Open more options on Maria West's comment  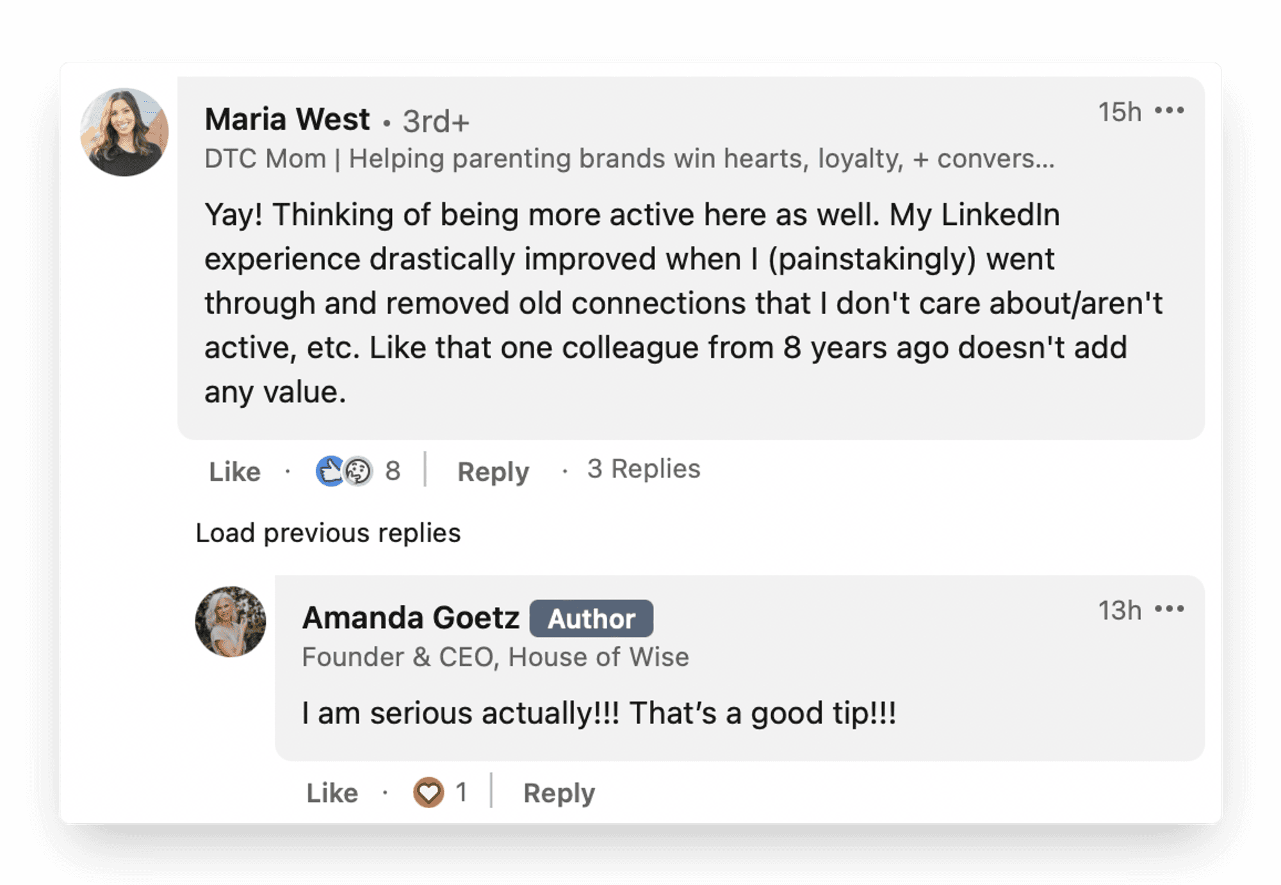click(1170, 111)
